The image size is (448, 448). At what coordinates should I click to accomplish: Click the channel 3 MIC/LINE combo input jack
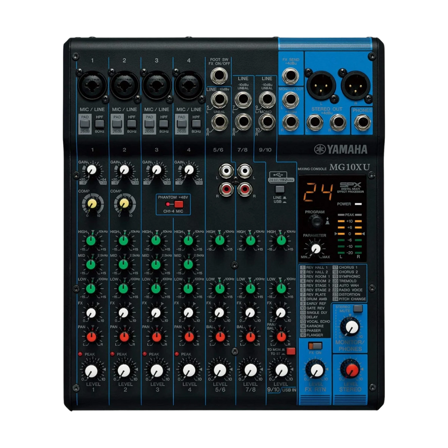point(156,85)
